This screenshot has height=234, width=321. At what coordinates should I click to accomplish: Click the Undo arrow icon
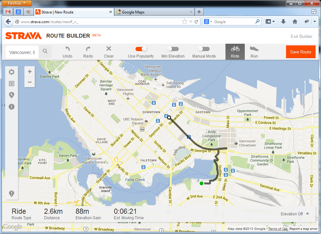tap(68, 49)
